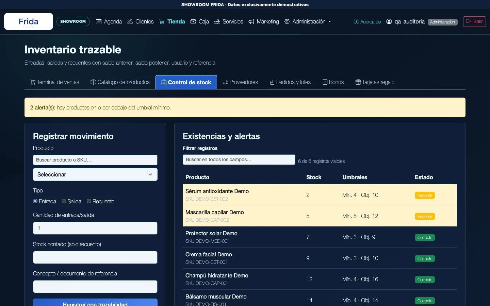490x306 pixels.
Task: Click the Caja cash icon
Action: (193, 21)
